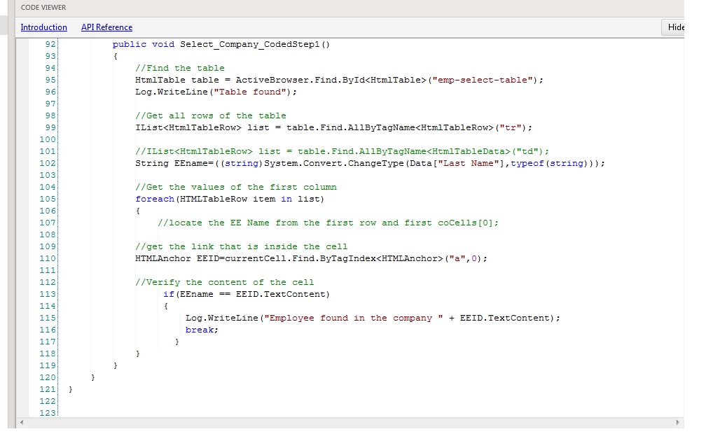Click the horizontal scrollbar left arrow

pos(23,423)
